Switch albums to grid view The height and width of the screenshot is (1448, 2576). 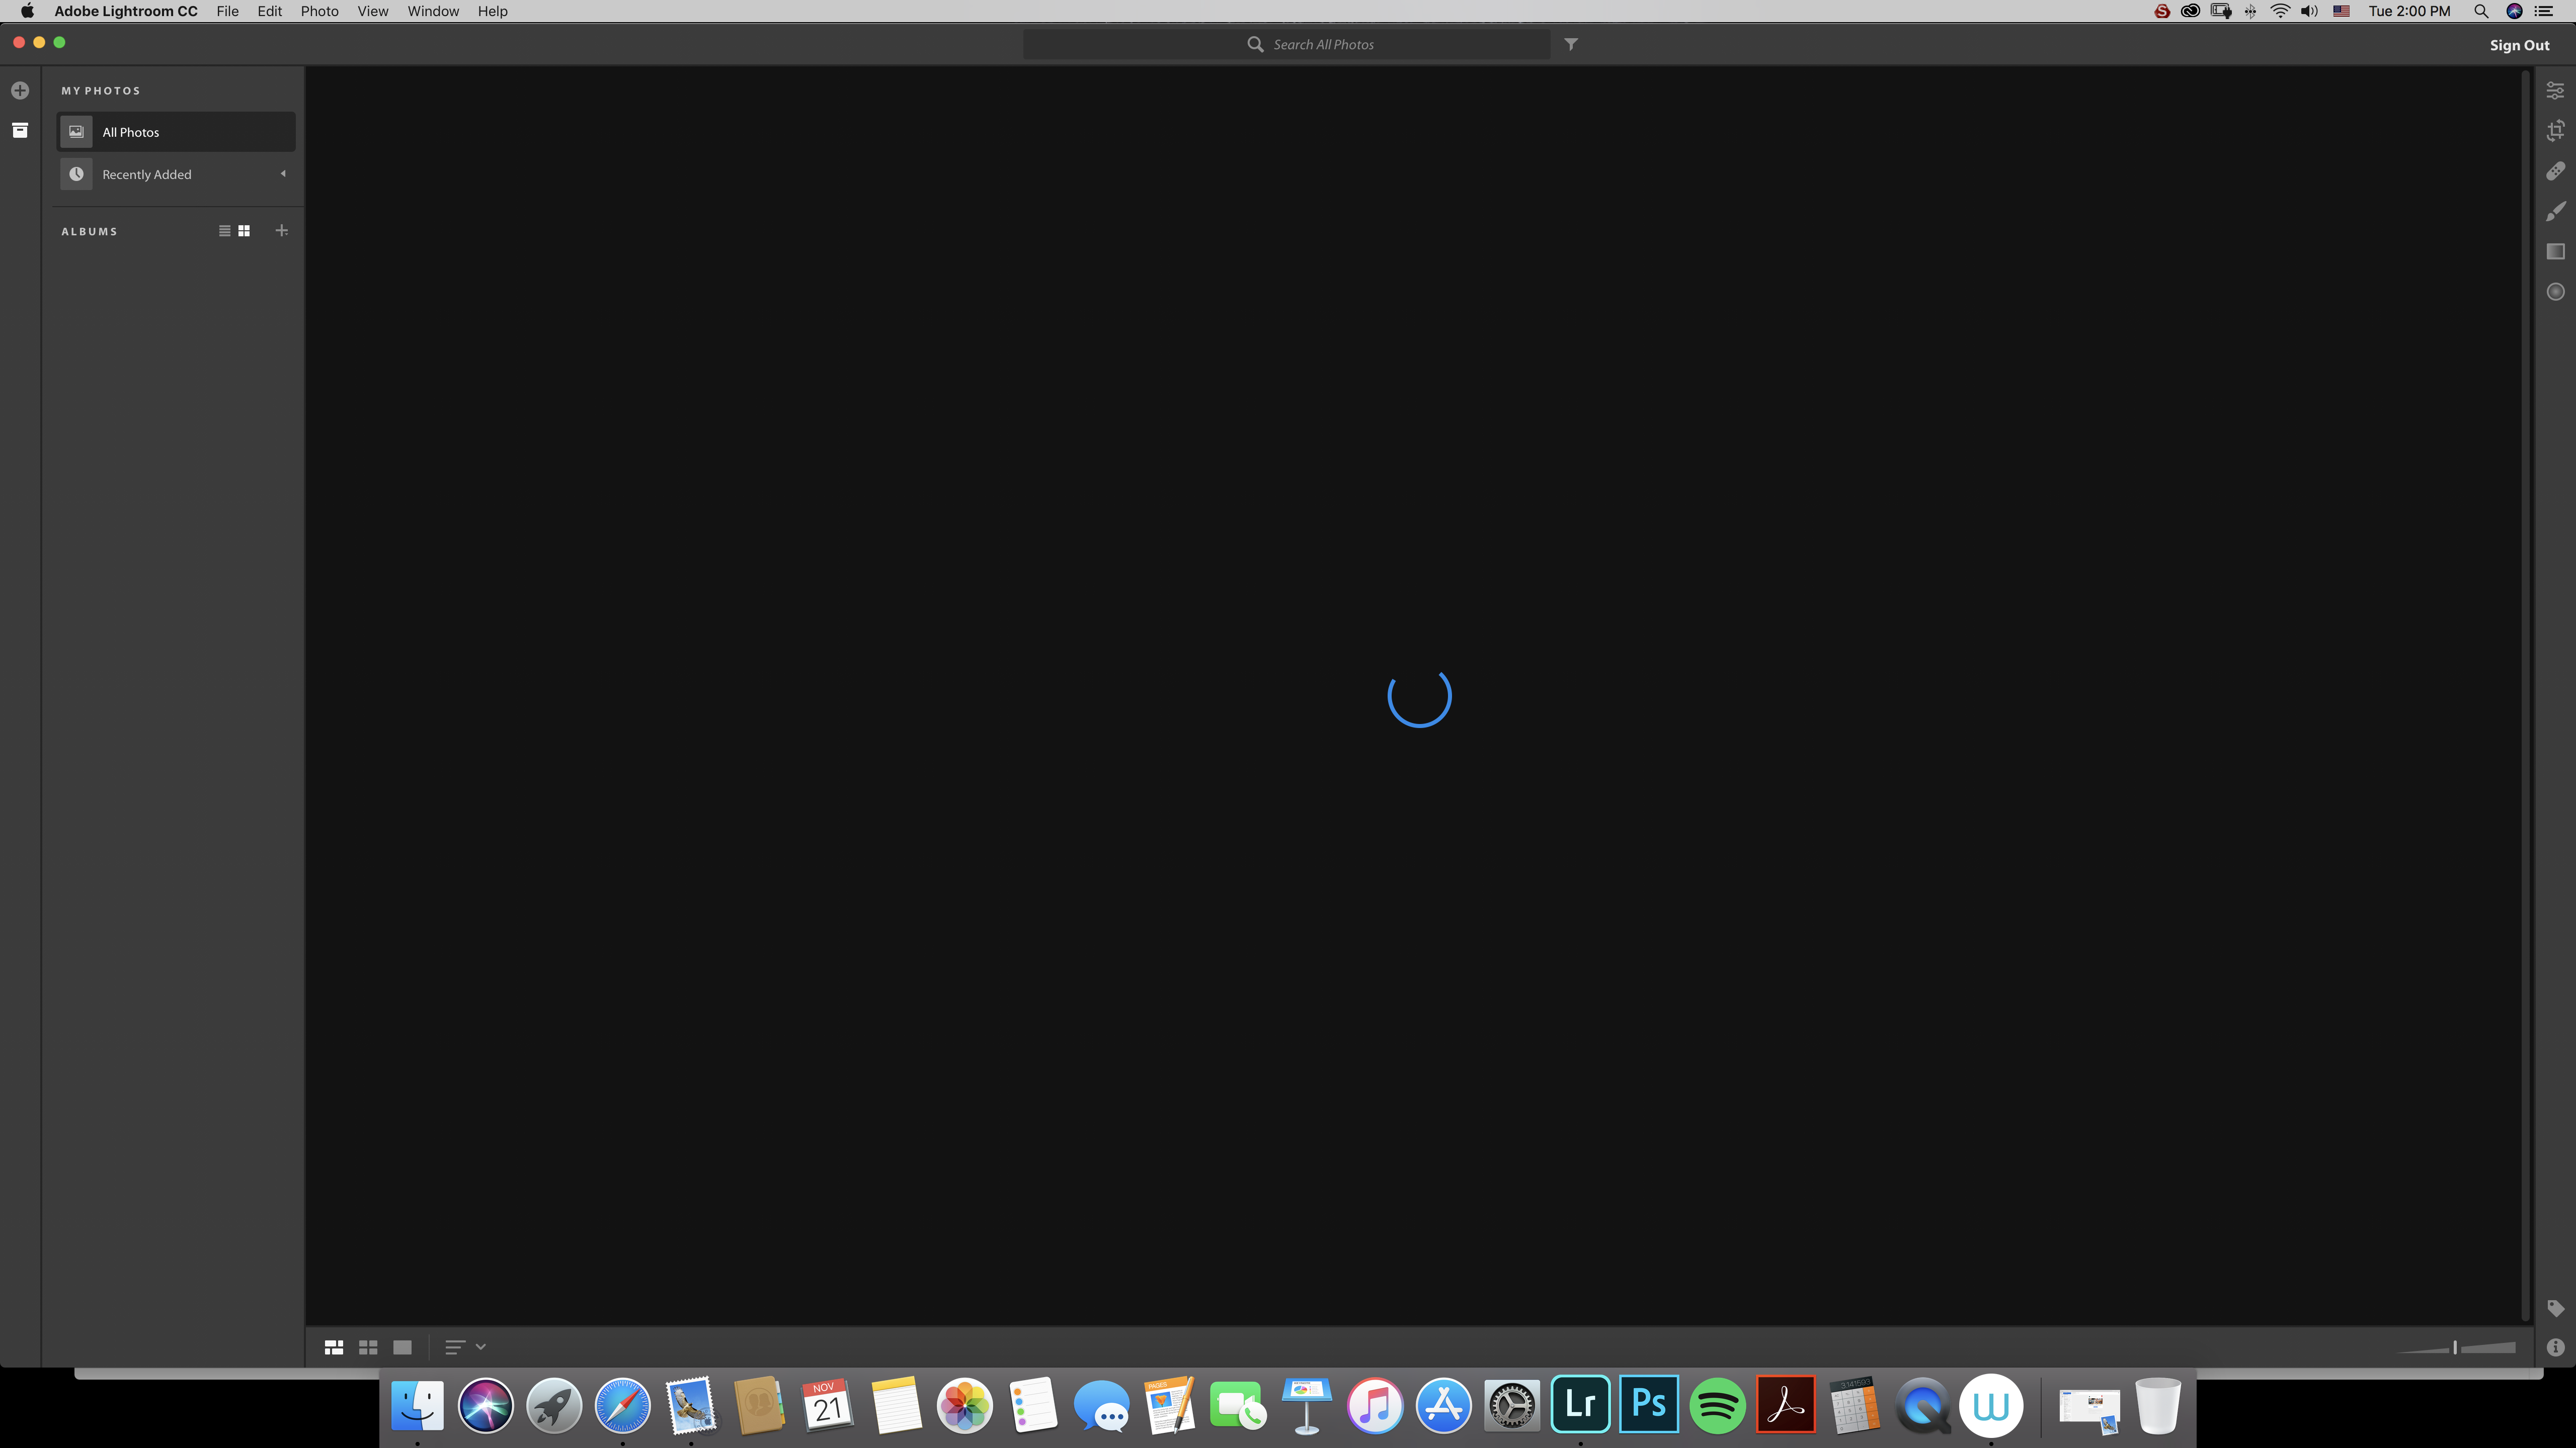(x=244, y=231)
